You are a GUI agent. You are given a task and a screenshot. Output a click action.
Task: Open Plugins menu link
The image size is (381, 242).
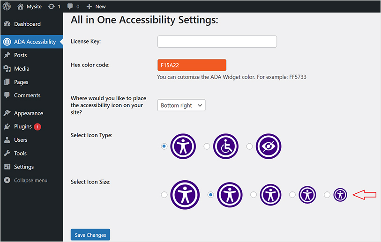(x=23, y=126)
